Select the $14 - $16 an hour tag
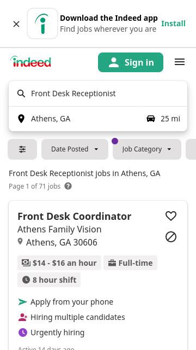Image resolution: width=196 pixels, height=350 pixels. click(59, 262)
